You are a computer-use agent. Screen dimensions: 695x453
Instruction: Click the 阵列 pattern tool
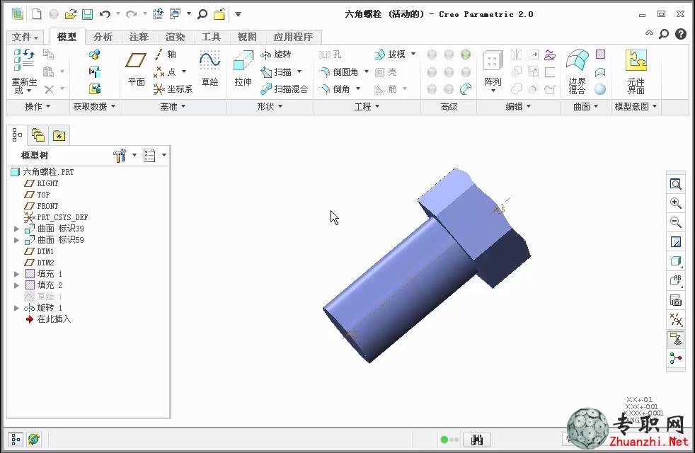coord(493,71)
